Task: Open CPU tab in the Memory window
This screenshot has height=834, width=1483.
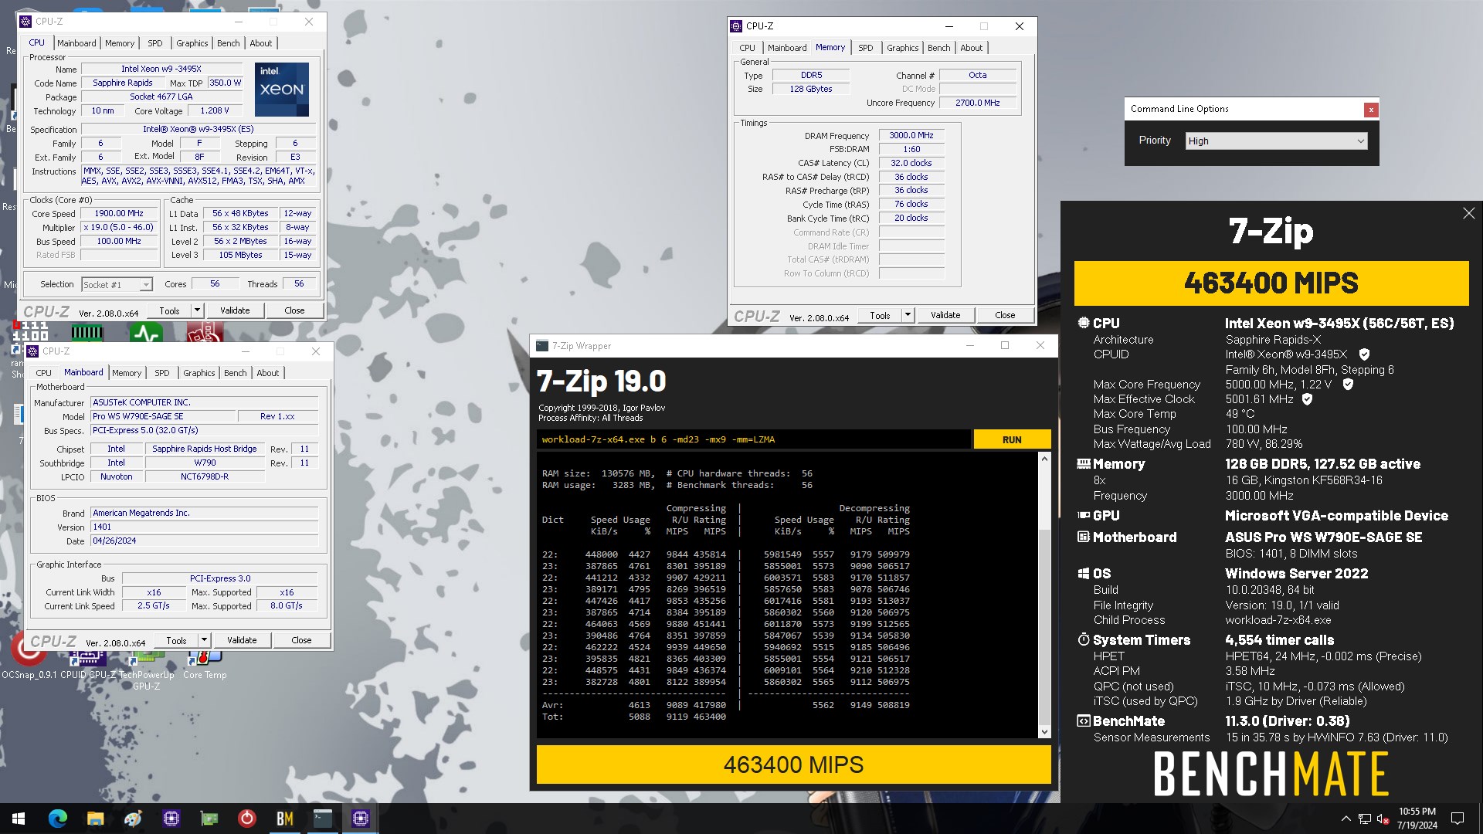Action: 747,48
